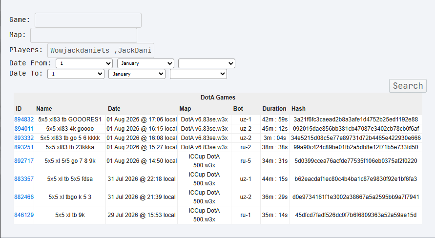Click the Players field containing Wowjackdaniels
Screen dimensions: 435x238
[101, 50]
